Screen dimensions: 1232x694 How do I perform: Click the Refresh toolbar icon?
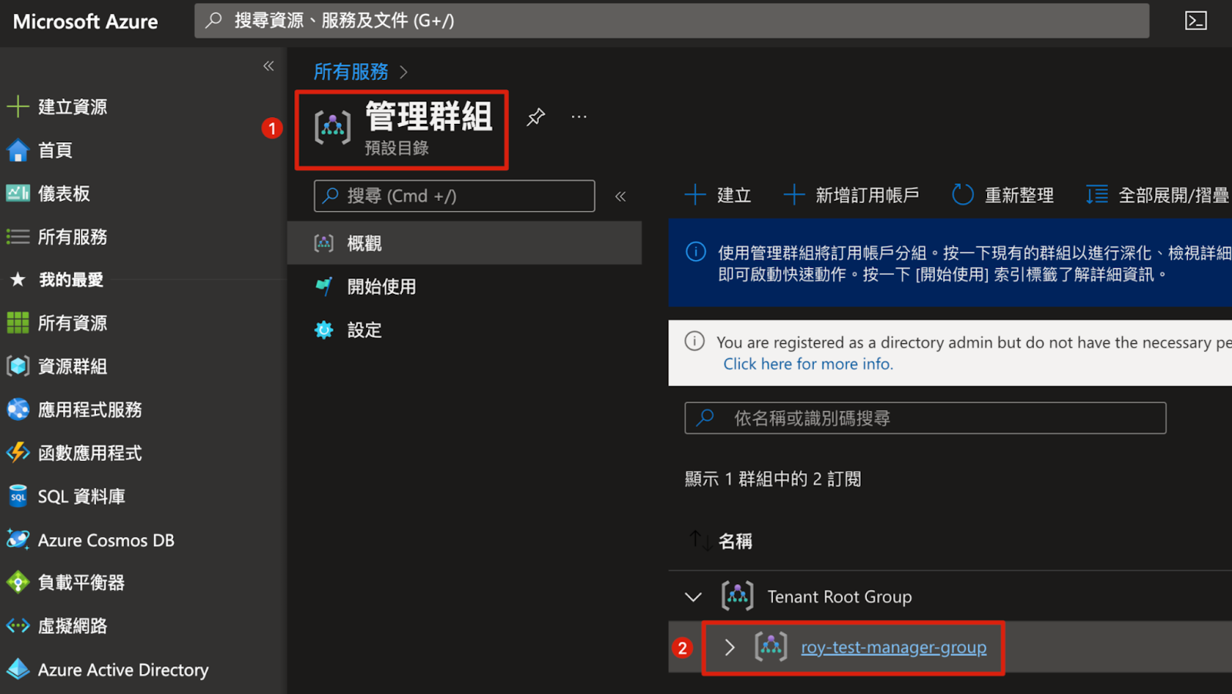tap(962, 195)
